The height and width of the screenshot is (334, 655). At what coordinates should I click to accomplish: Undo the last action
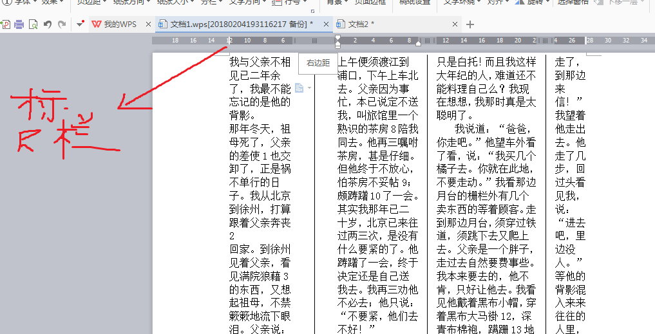[48, 24]
